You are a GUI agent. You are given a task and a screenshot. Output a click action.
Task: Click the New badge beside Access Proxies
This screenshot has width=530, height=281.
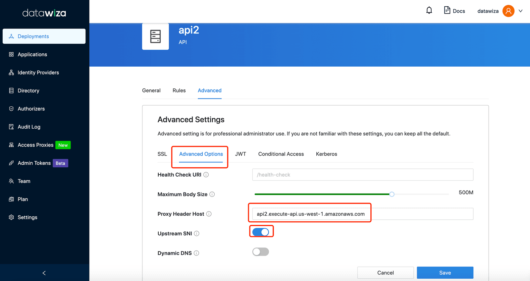pyautogui.click(x=63, y=145)
